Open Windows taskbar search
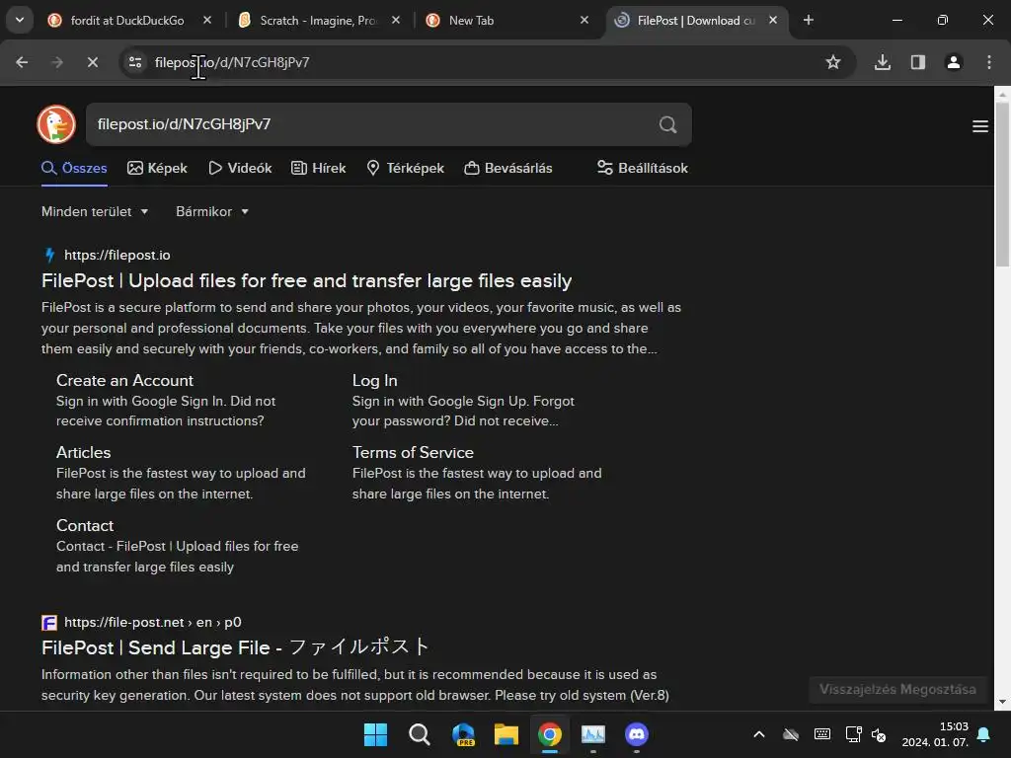Screen dimensions: 1011x758 pyautogui.click(x=419, y=734)
